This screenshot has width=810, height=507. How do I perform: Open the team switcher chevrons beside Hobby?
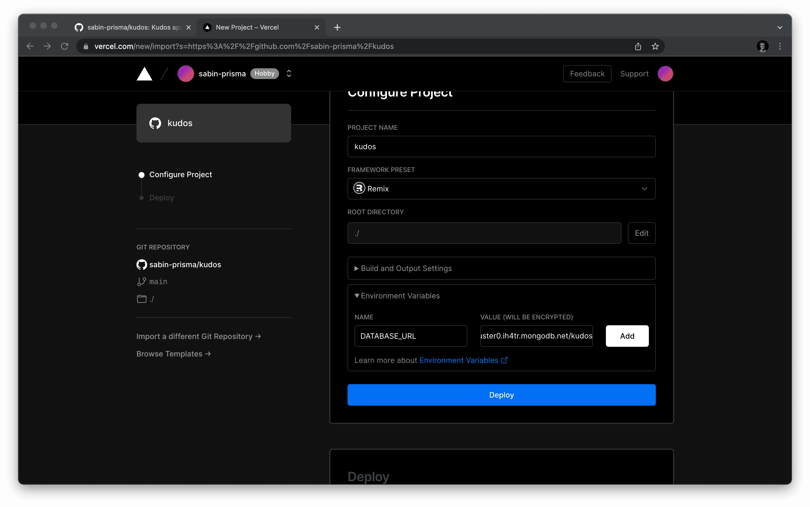[289, 73]
